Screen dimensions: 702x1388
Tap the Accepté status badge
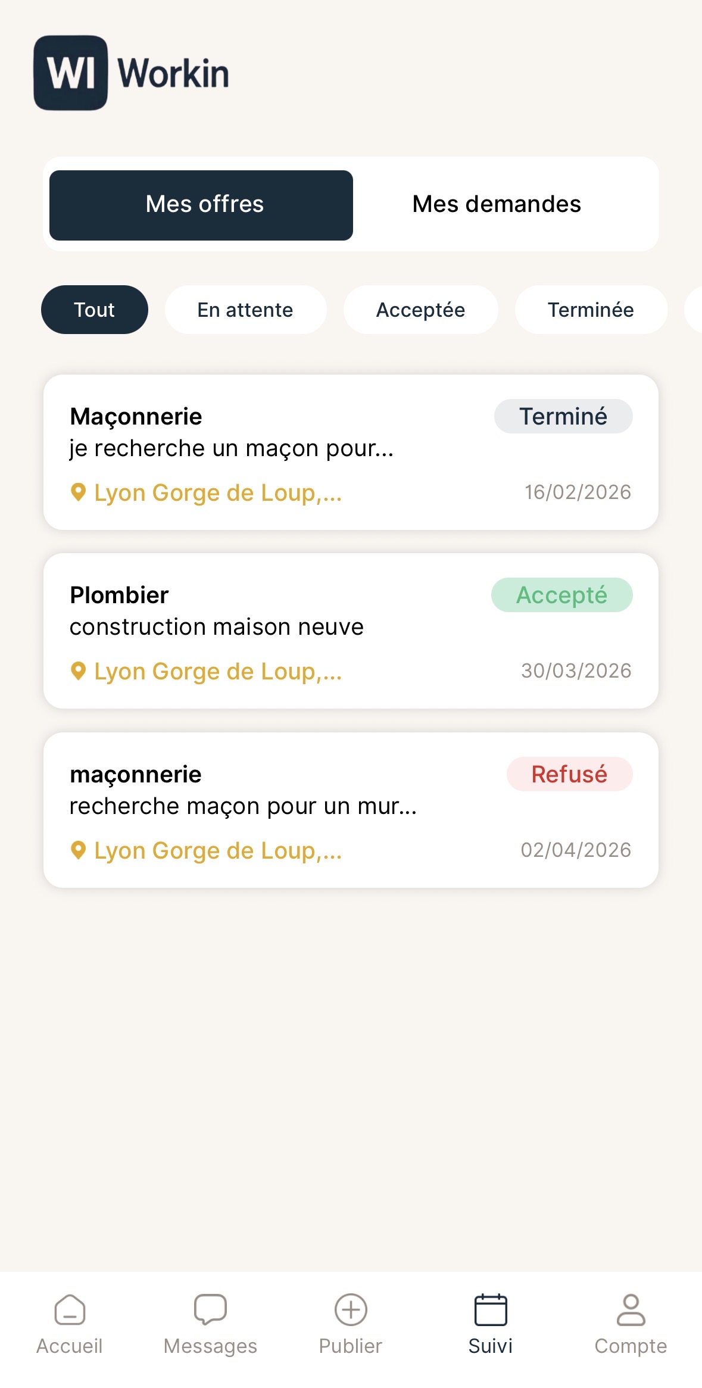tap(561, 595)
